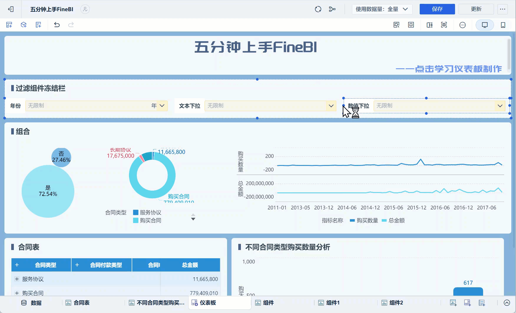Click the back/exit icon at top left
This screenshot has width=516, height=313.
point(11,9)
